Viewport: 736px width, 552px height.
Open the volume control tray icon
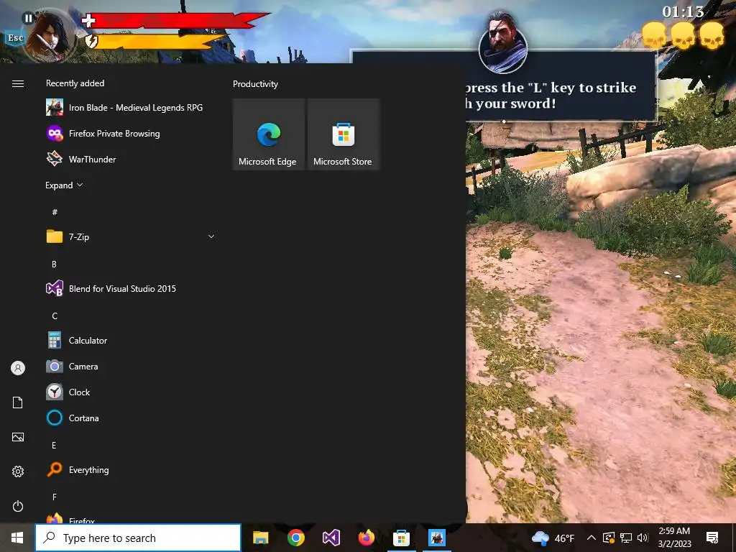643,538
